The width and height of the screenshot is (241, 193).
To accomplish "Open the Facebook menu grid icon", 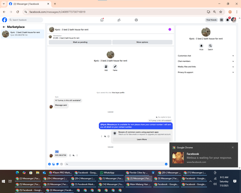I will click(222, 20).
